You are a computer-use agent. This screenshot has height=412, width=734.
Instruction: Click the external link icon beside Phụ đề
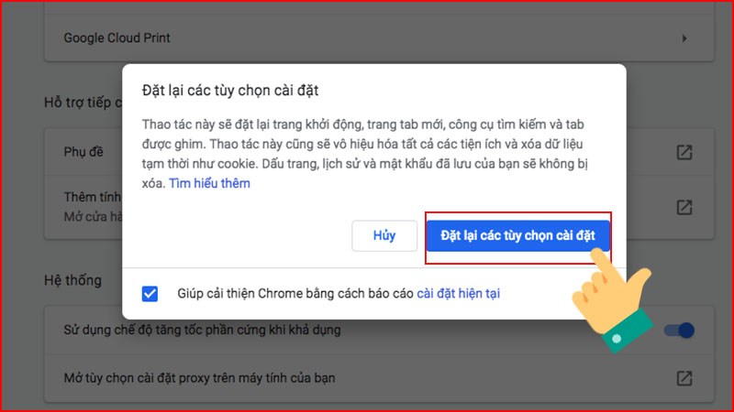coord(684,152)
